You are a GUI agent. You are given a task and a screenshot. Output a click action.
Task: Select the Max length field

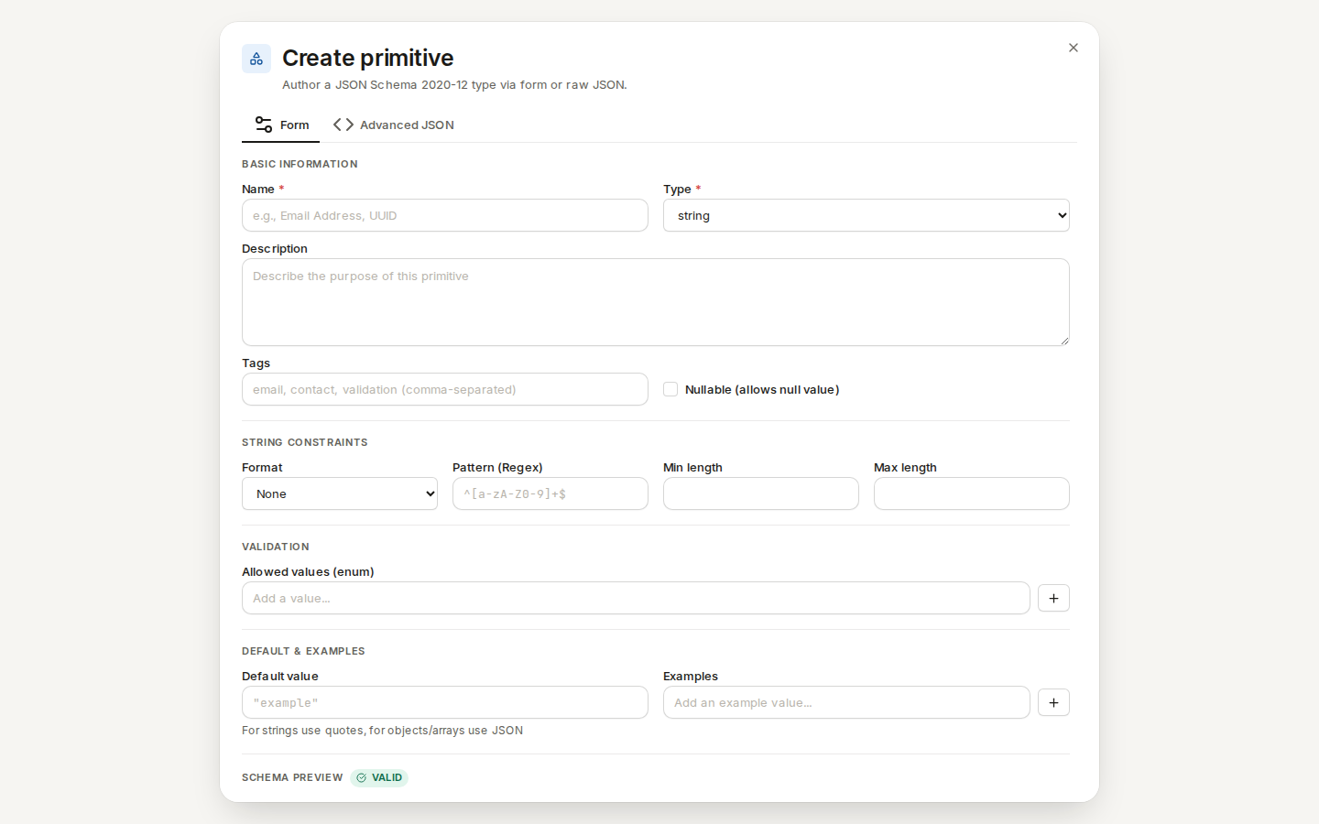click(972, 493)
